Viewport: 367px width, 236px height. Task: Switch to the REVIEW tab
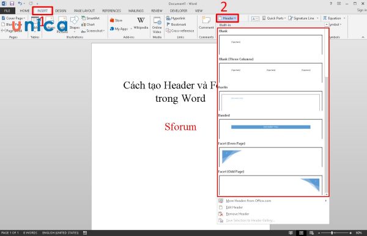(157, 11)
